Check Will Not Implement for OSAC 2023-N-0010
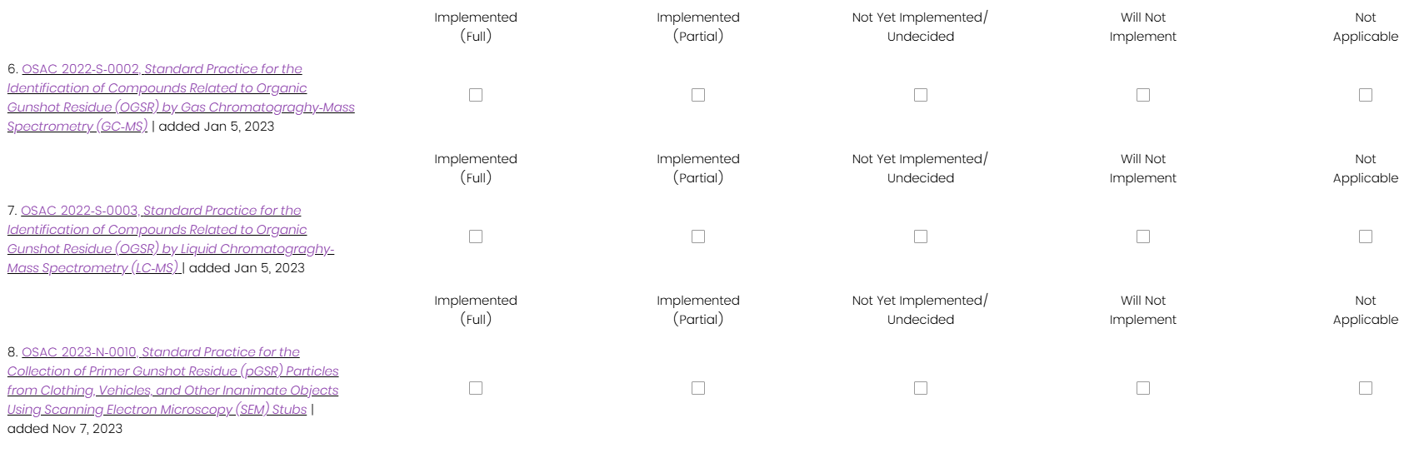Image resolution: width=1424 pixels, height=453 pixels. tap(1143, 388)
